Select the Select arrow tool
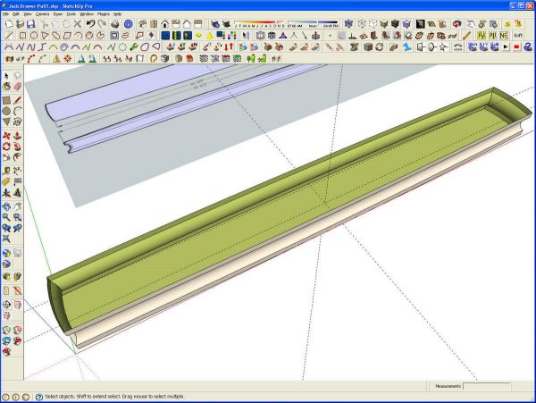536x403 pixels. pyautogui.click(x=6, y=76)
